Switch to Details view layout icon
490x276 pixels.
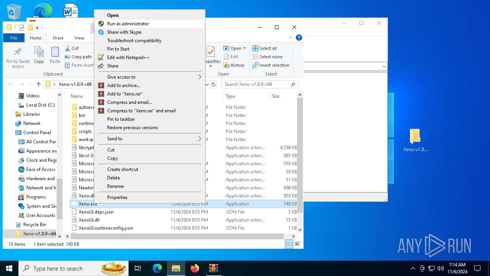(289, 244)
